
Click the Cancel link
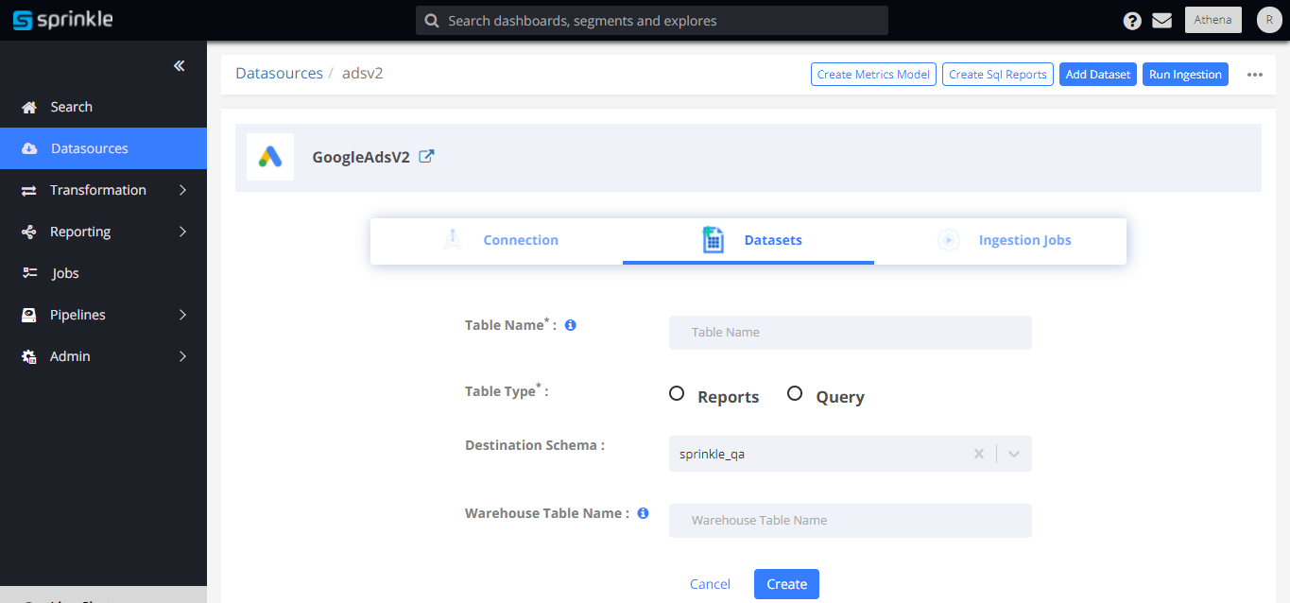pyautogui.click(x=710, y=584)
